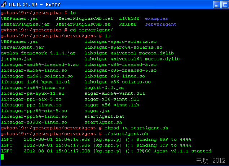Maximize the PuTTY window
This screenshot has width=229, height=166.
click(x=216, y=5)
